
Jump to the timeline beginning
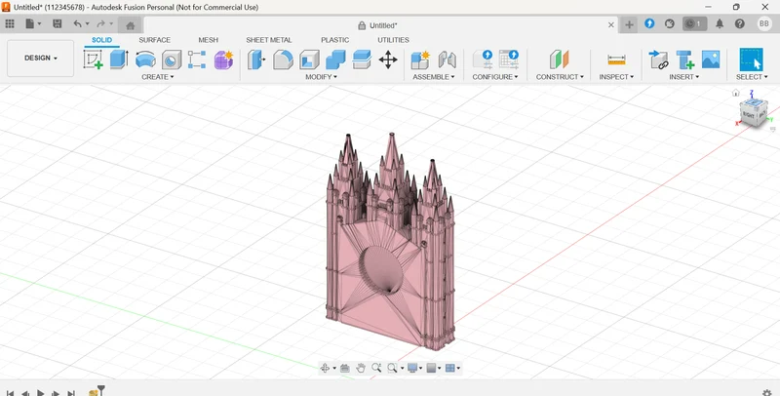click(x=10, y=393)
